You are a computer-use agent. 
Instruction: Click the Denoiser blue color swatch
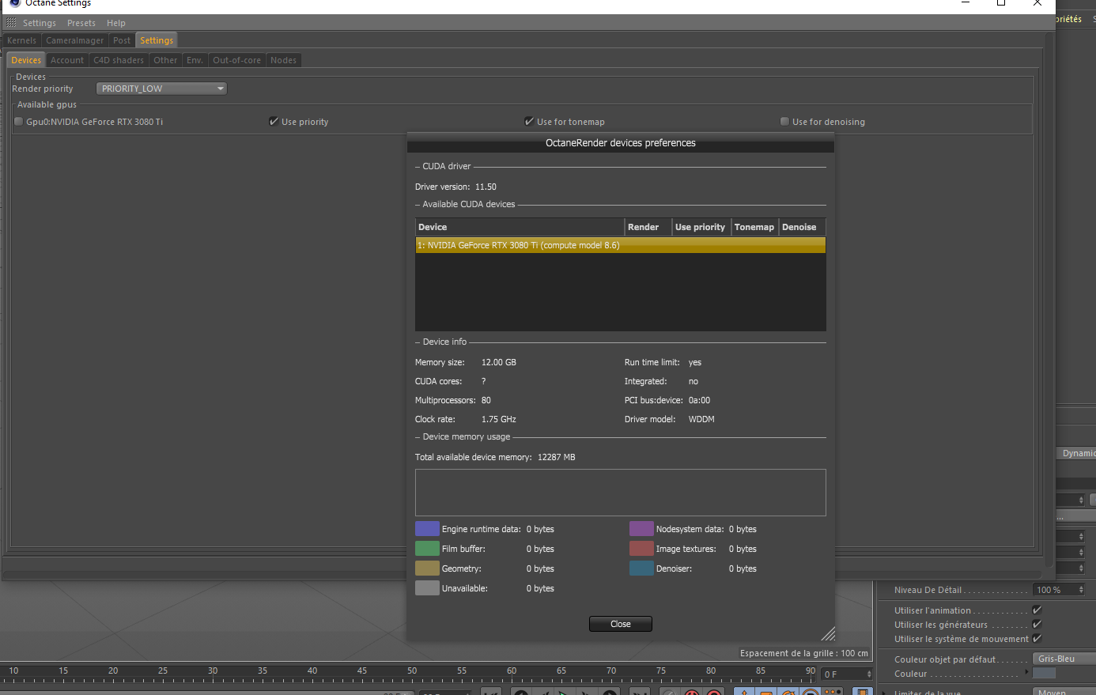(x=641, y=568)
